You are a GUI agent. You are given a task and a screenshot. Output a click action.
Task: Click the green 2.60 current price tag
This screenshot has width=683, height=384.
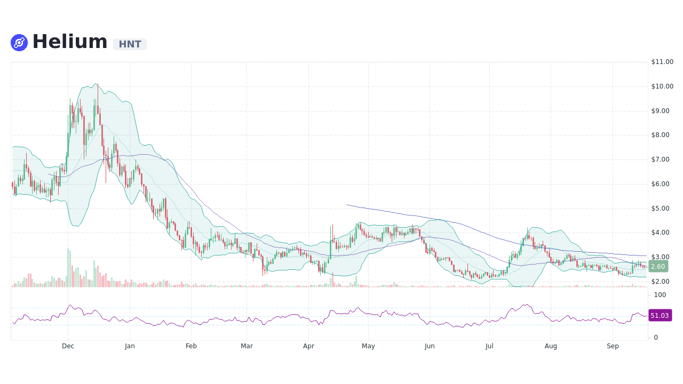coord(658,266)
